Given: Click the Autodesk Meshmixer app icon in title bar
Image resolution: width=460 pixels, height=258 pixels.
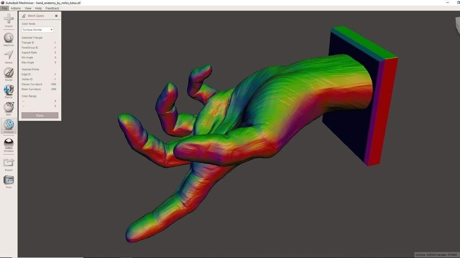Looking at the screenshot, I should [x=2, y=3].
